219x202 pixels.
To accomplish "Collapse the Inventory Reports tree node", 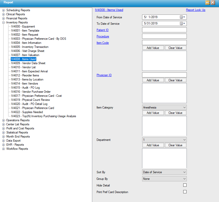I will [x=4, y=23].
